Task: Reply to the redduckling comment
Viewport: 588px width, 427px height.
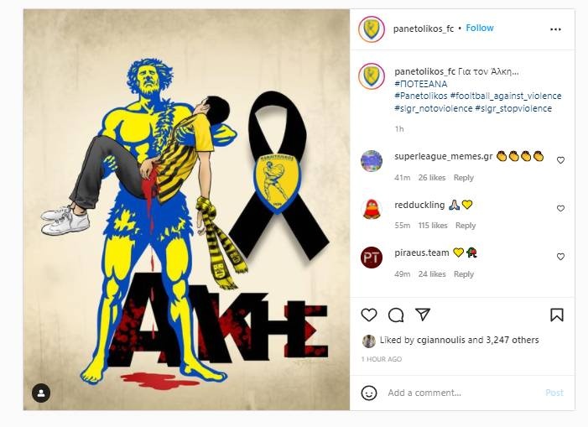Action: tap(466, 226)
